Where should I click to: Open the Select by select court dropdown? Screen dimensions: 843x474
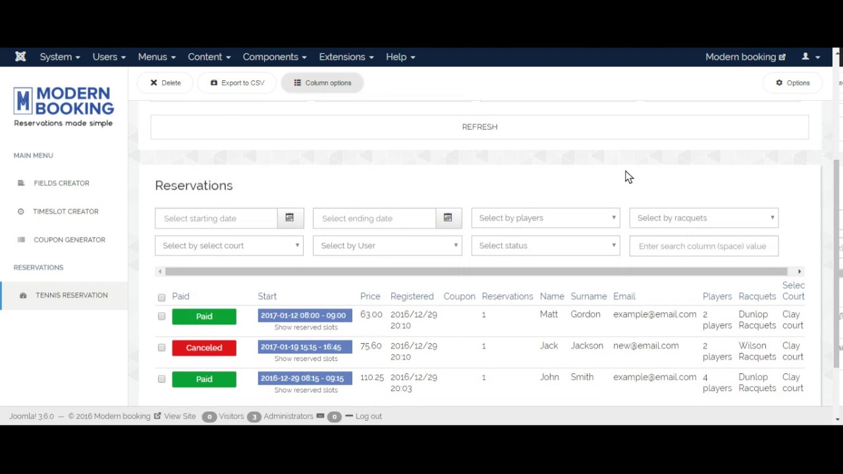pos(229,246)
